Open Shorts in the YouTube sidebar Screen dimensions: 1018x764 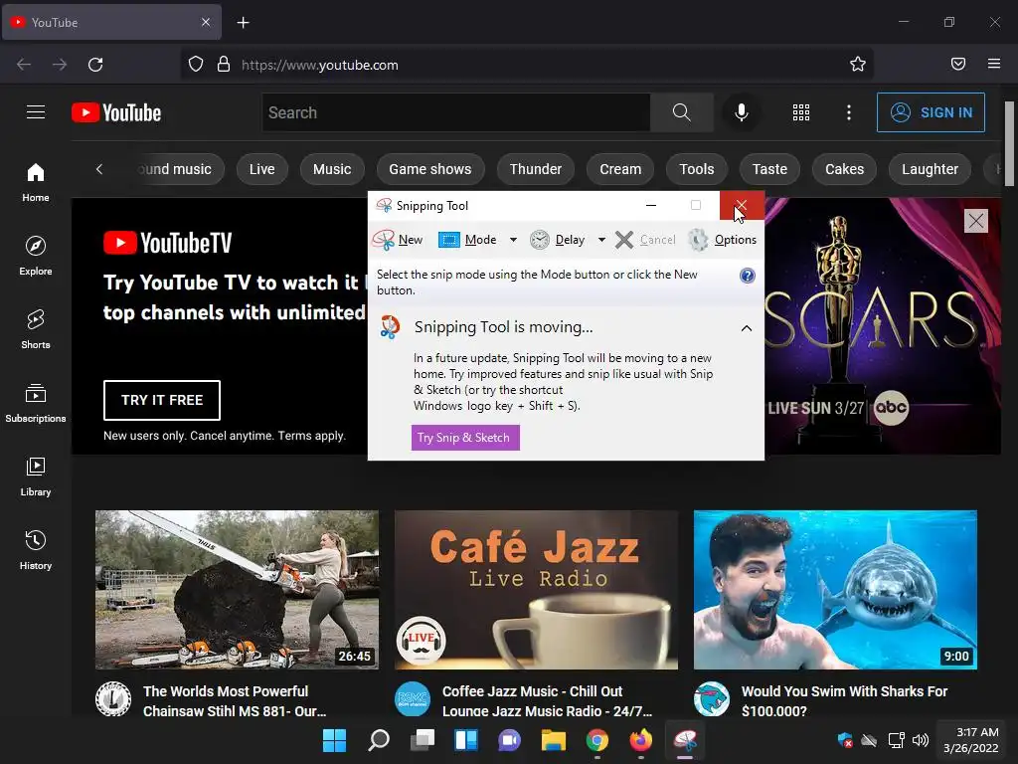coord(36,328)
